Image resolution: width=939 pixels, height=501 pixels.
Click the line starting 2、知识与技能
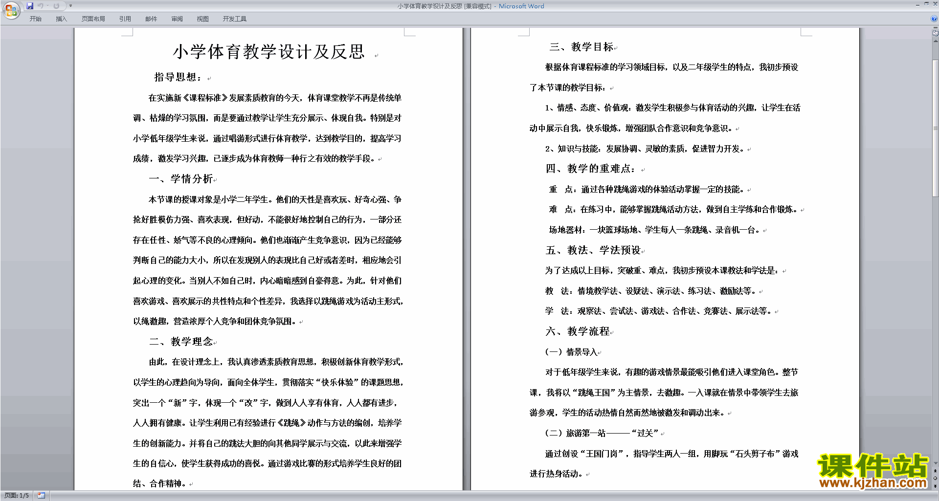click(x=645, y=149)
